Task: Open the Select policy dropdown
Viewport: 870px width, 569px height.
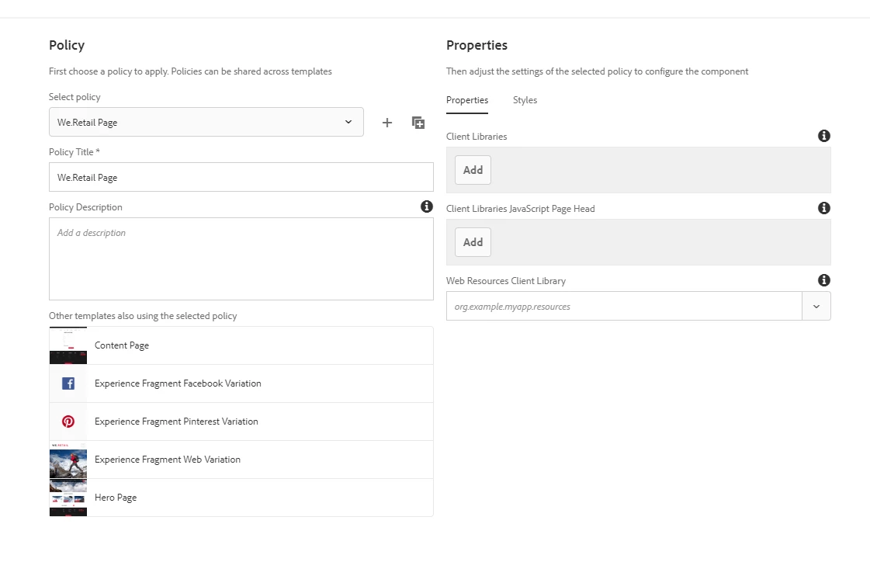Action: pos(206,122)
